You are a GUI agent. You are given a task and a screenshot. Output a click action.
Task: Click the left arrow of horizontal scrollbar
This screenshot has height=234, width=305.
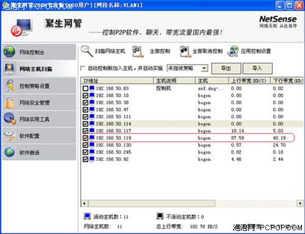(84, 203)
